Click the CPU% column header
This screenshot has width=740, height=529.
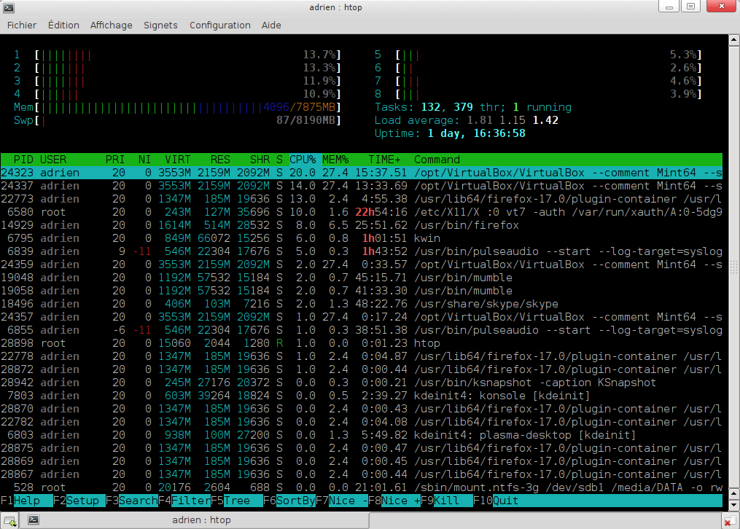303,160
